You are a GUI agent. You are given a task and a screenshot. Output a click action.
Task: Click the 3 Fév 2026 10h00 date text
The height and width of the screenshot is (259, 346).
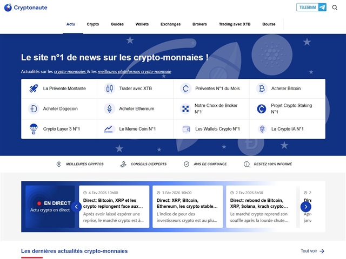(177, 193)
